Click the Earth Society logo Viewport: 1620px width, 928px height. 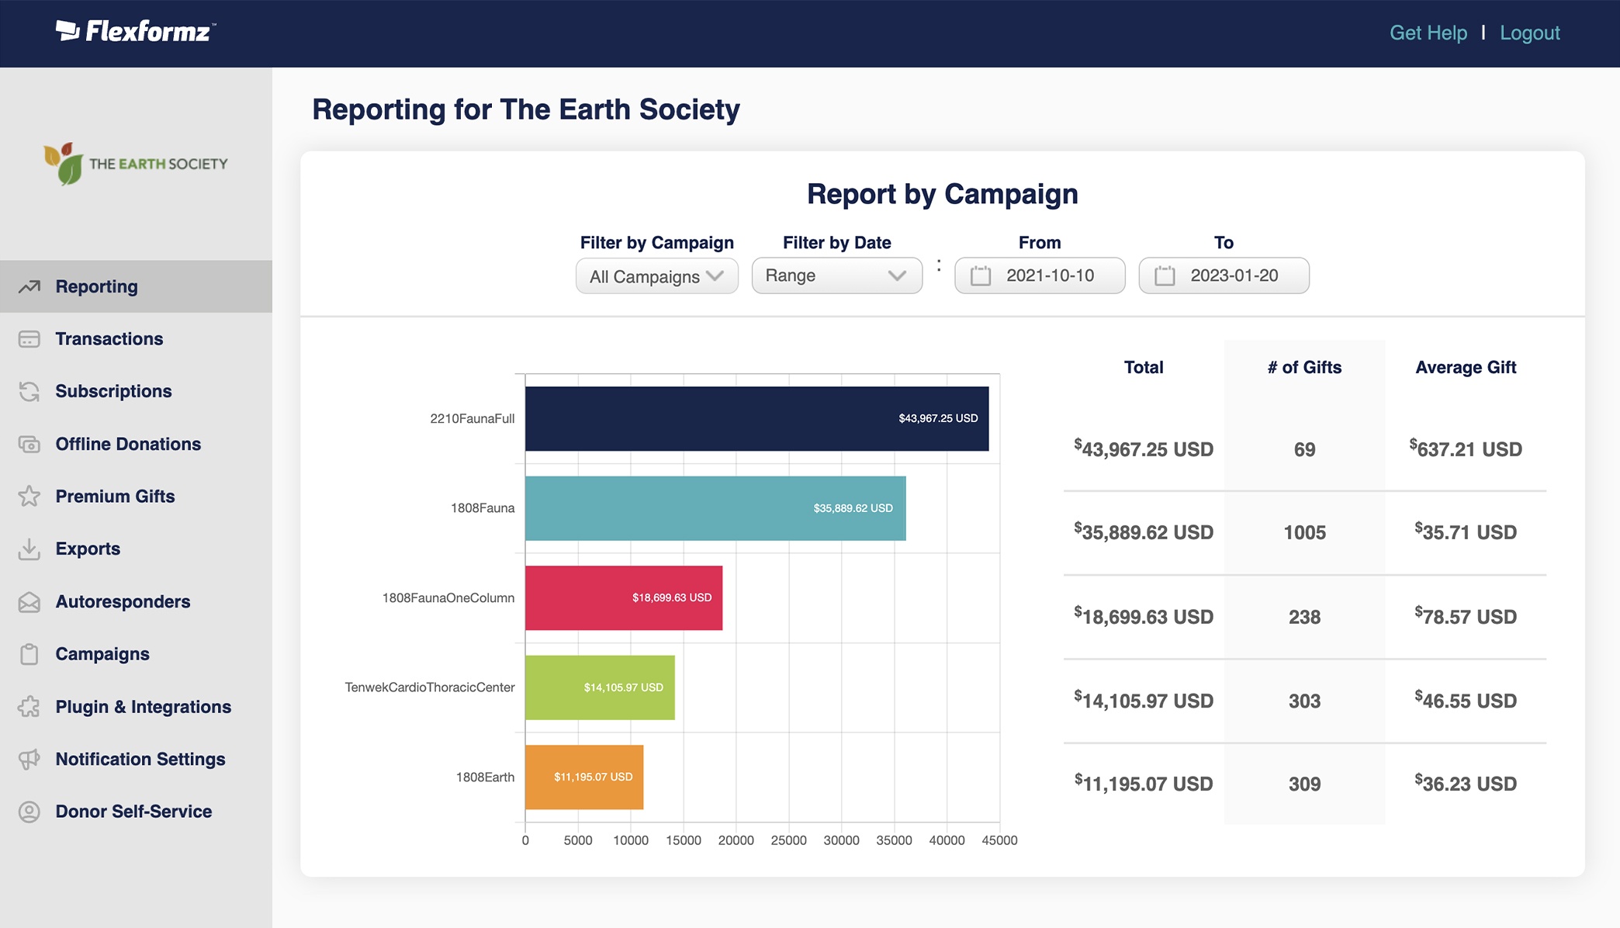coord(136,164)
